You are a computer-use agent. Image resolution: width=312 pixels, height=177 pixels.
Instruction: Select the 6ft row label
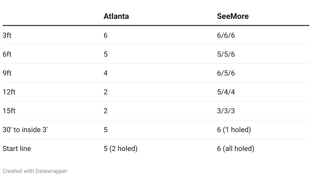tap(7, 54)
